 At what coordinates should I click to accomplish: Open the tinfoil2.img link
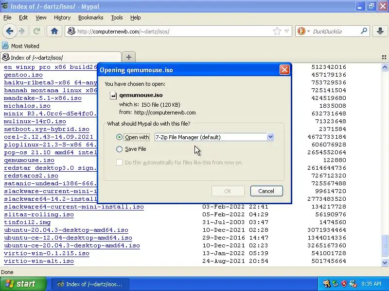(27, 222)
